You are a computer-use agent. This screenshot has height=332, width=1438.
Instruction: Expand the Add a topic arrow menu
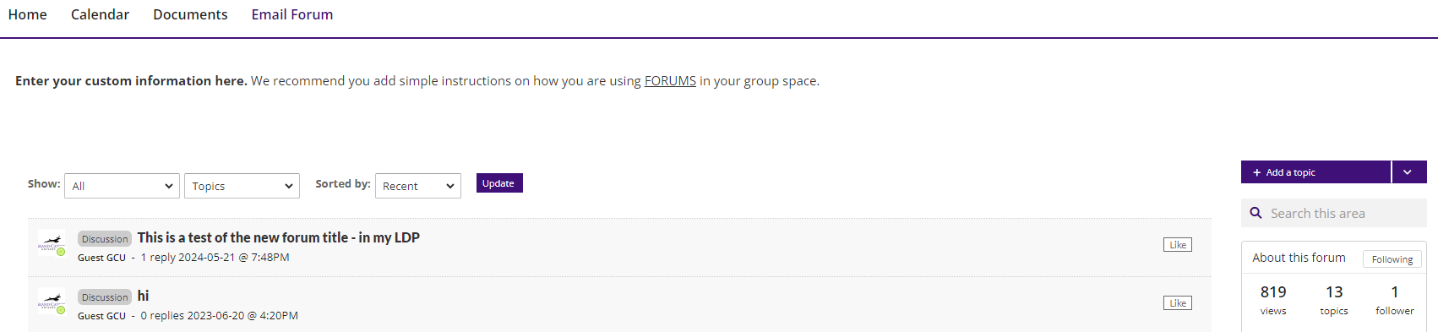[1408, 172]
